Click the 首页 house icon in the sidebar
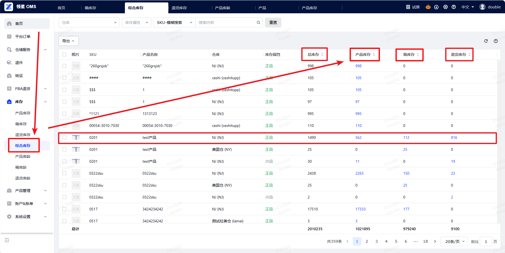Screen dimensions: 505x253 [9, 24]
